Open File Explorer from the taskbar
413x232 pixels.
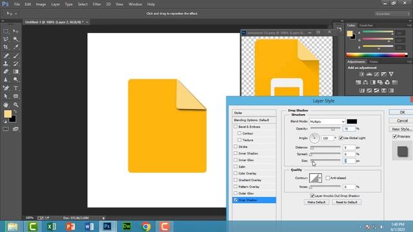point(13,226)
